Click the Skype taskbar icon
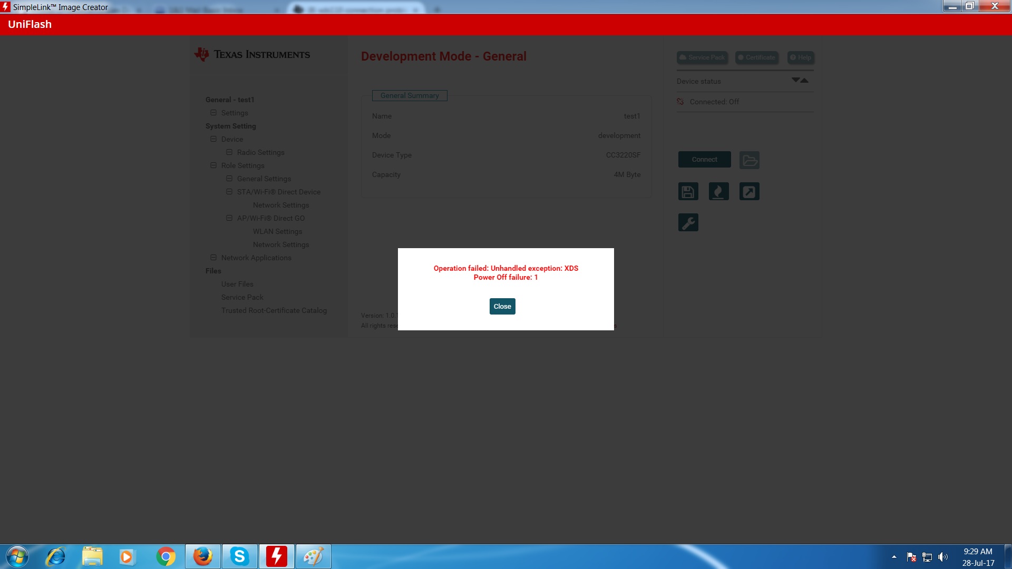This screenshot has width=1012, height=569. 239,556
